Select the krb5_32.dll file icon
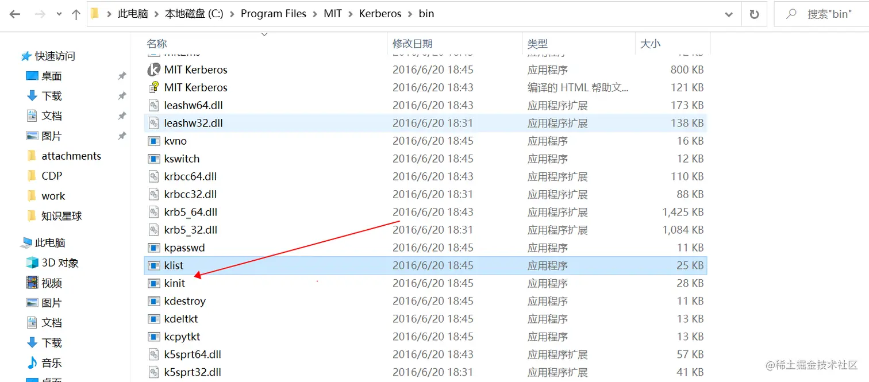The image size is (869, 382). pos(153,230)
